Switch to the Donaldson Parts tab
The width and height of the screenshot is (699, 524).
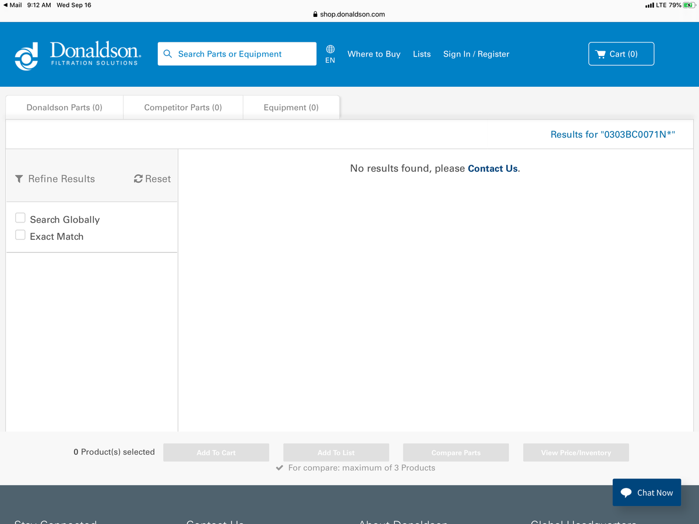click(64, 108)
